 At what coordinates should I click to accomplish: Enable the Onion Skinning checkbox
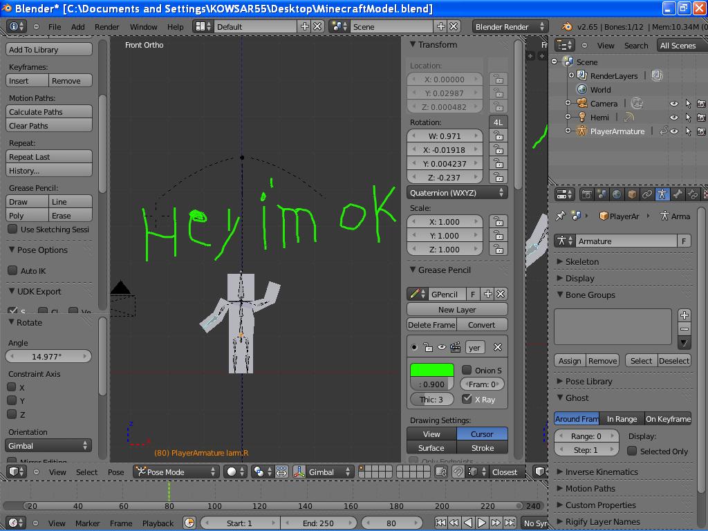coord(467,370)
